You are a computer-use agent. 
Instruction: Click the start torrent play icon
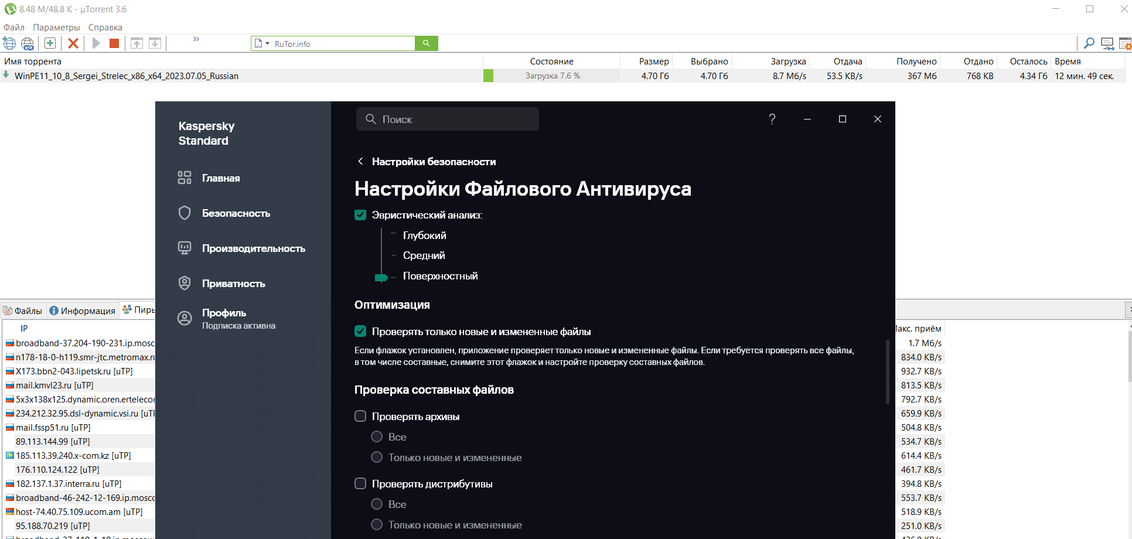(x=97, y=43)
